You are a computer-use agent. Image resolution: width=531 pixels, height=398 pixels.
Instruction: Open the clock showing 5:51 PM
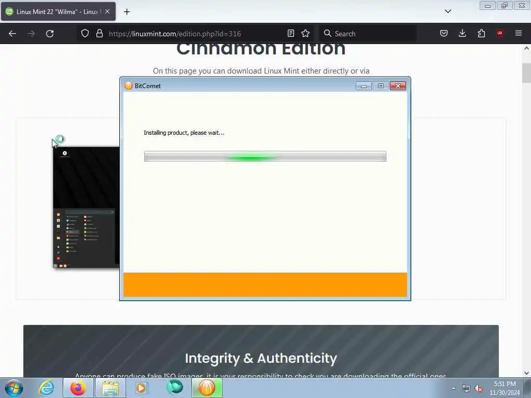[x=505, y=388]
